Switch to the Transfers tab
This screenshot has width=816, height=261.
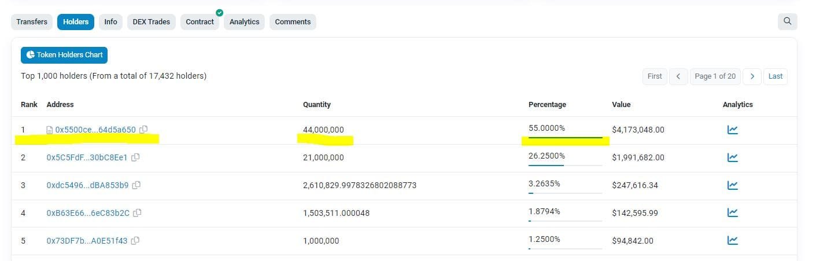(x=32, y=22)
